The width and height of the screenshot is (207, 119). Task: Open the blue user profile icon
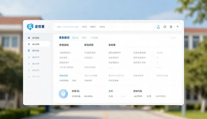click(158, 27)
